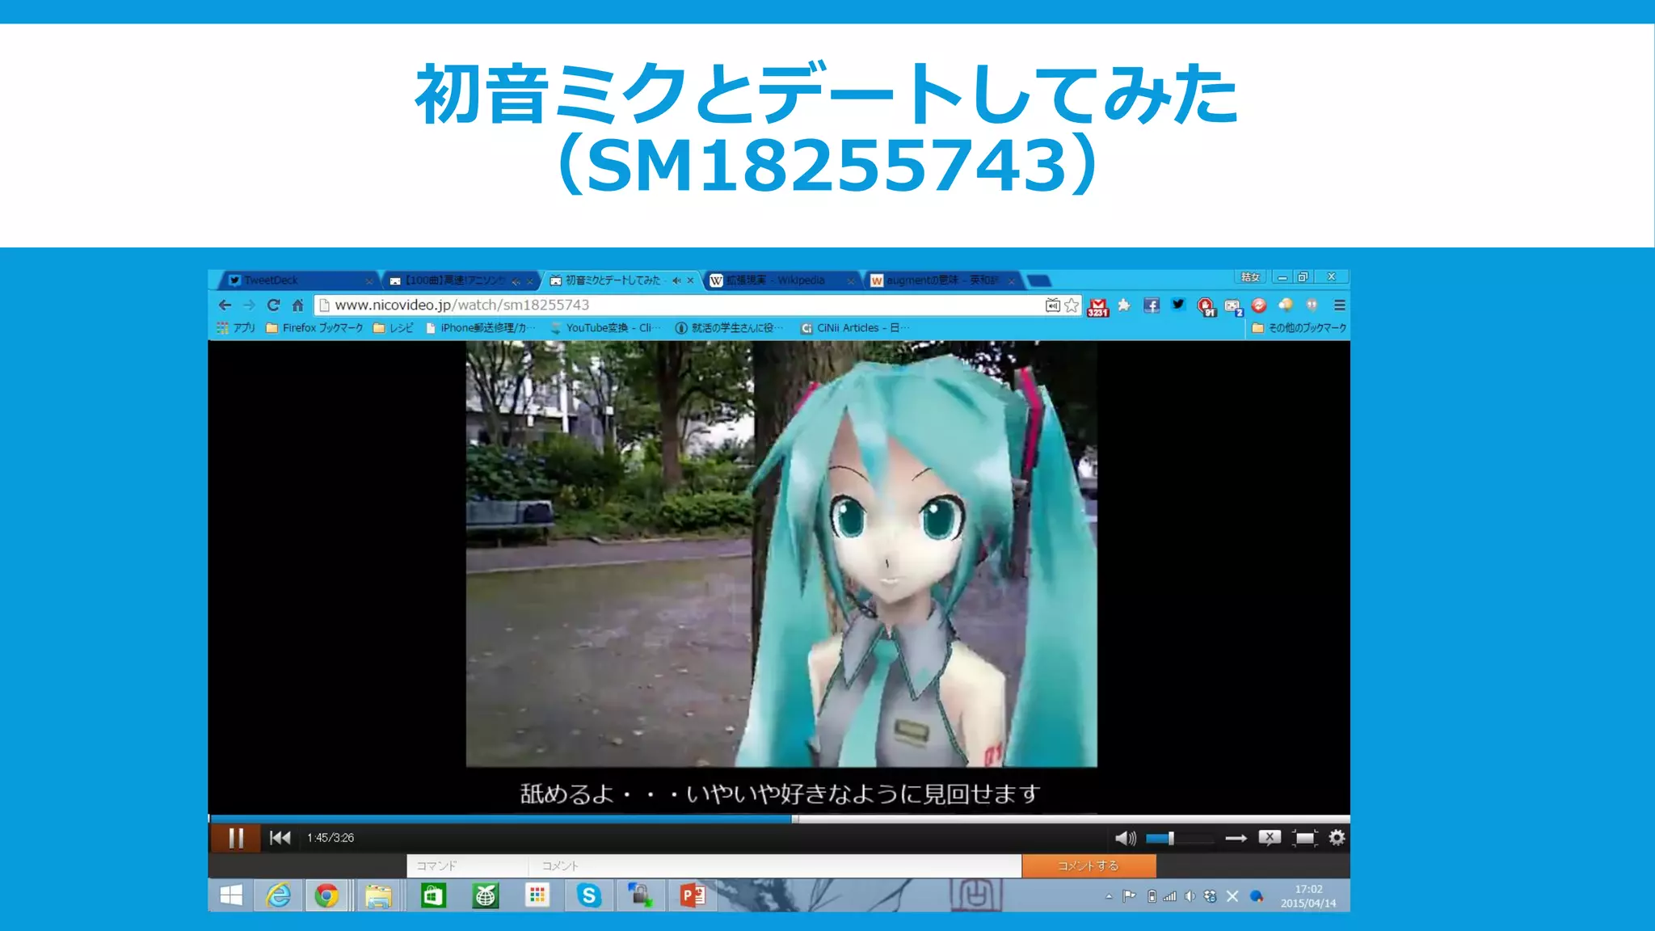Viewport: 1655px width, 931px height.
Task: Open the CiNii Articles bookmark
Action: click(855, 327)
